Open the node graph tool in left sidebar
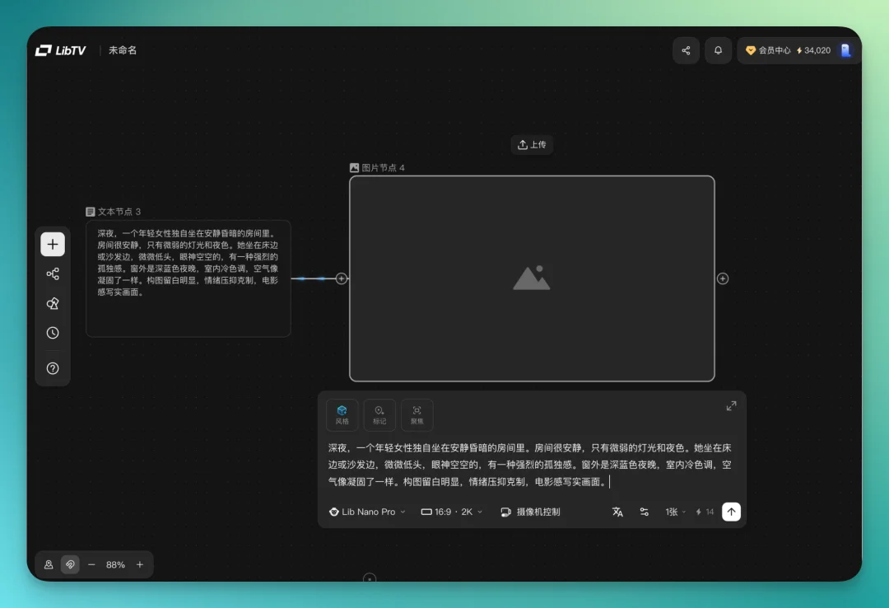This screenshot has width=889, height=608. coord(53,274)
